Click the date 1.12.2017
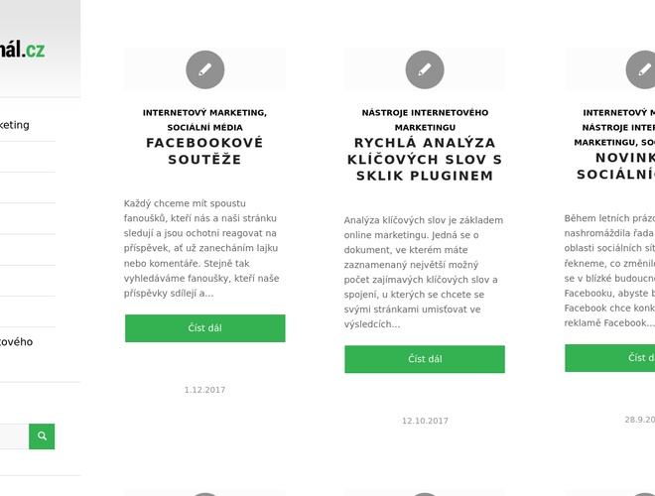 [x=204, y=390]
